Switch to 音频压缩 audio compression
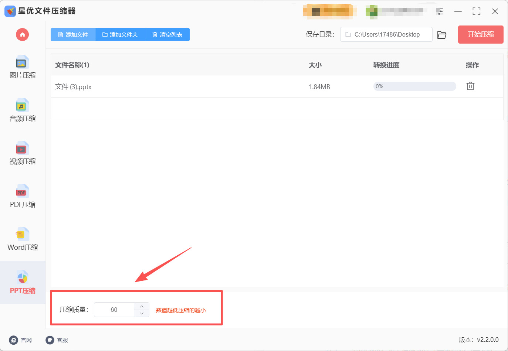Image resolution: width=508 pixels, height=351 pixels. coord(23,110)
